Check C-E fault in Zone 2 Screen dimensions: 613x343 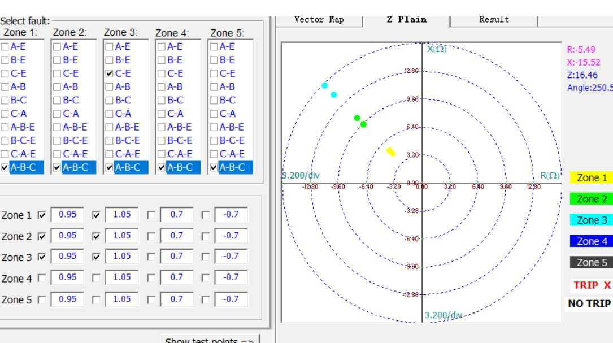tap(56, 73)
